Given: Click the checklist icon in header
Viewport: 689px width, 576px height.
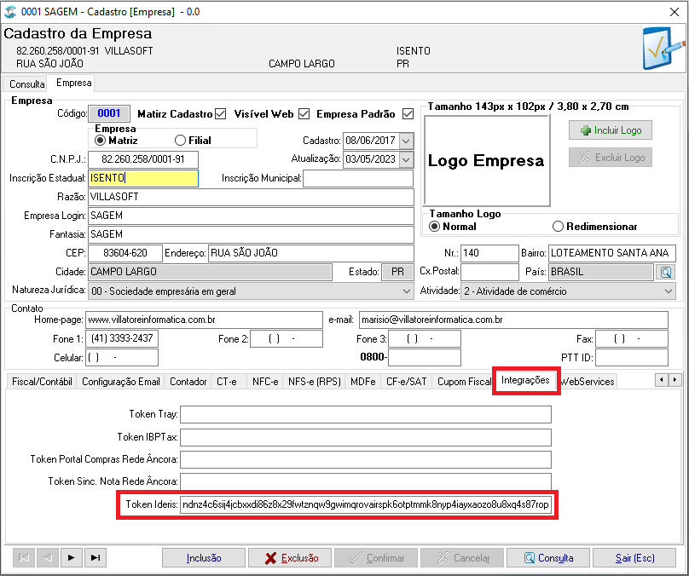Looking at the screenshot, I should tap(663, 48).
